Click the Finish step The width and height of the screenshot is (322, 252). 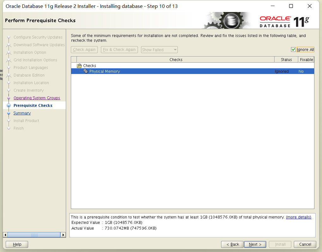[x=18, y=128]
